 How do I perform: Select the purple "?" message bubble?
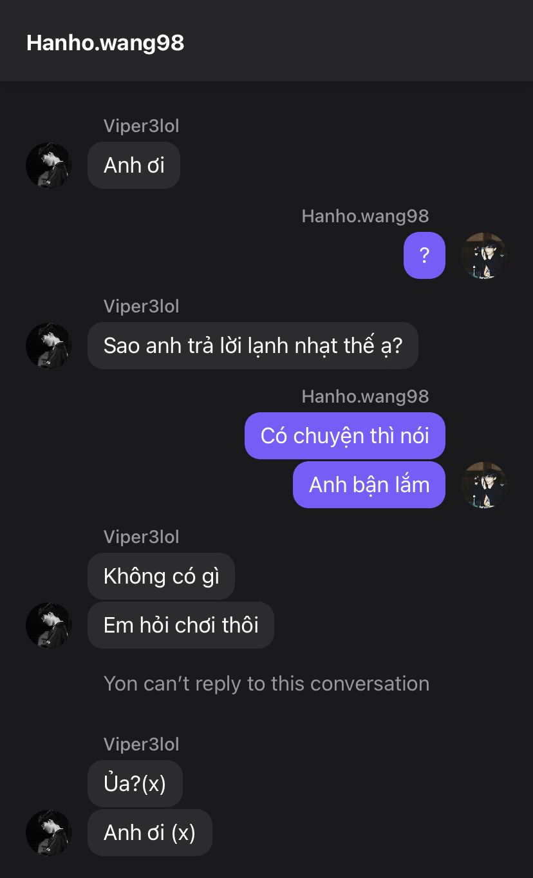(424, 256)
